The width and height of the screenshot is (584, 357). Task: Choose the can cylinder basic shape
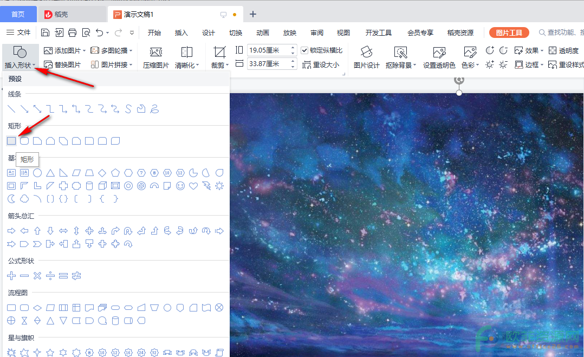[89, 186]
